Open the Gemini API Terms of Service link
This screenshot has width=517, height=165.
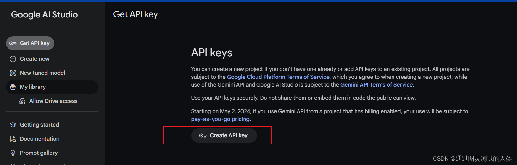click(x=377, y=85)
